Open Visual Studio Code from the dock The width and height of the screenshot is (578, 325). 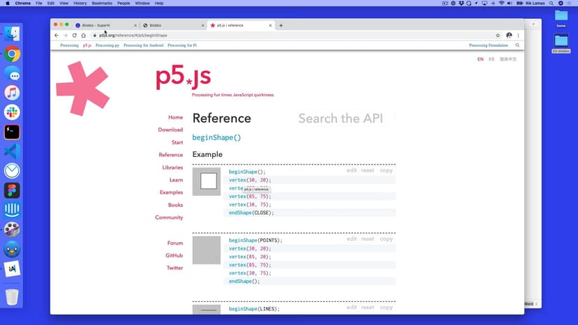tap(12, 151)
